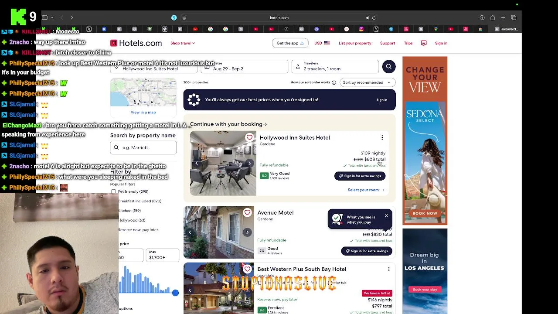Select Reserve now, pay later filter
This screenshot has height=314, width=558.
click(138, 230)
